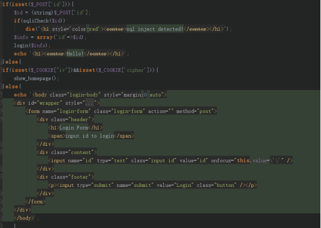Click the closing </body> tag
The height and width of the screenshot is (228, 321).
pyautogui.click(x=24, y=218)
